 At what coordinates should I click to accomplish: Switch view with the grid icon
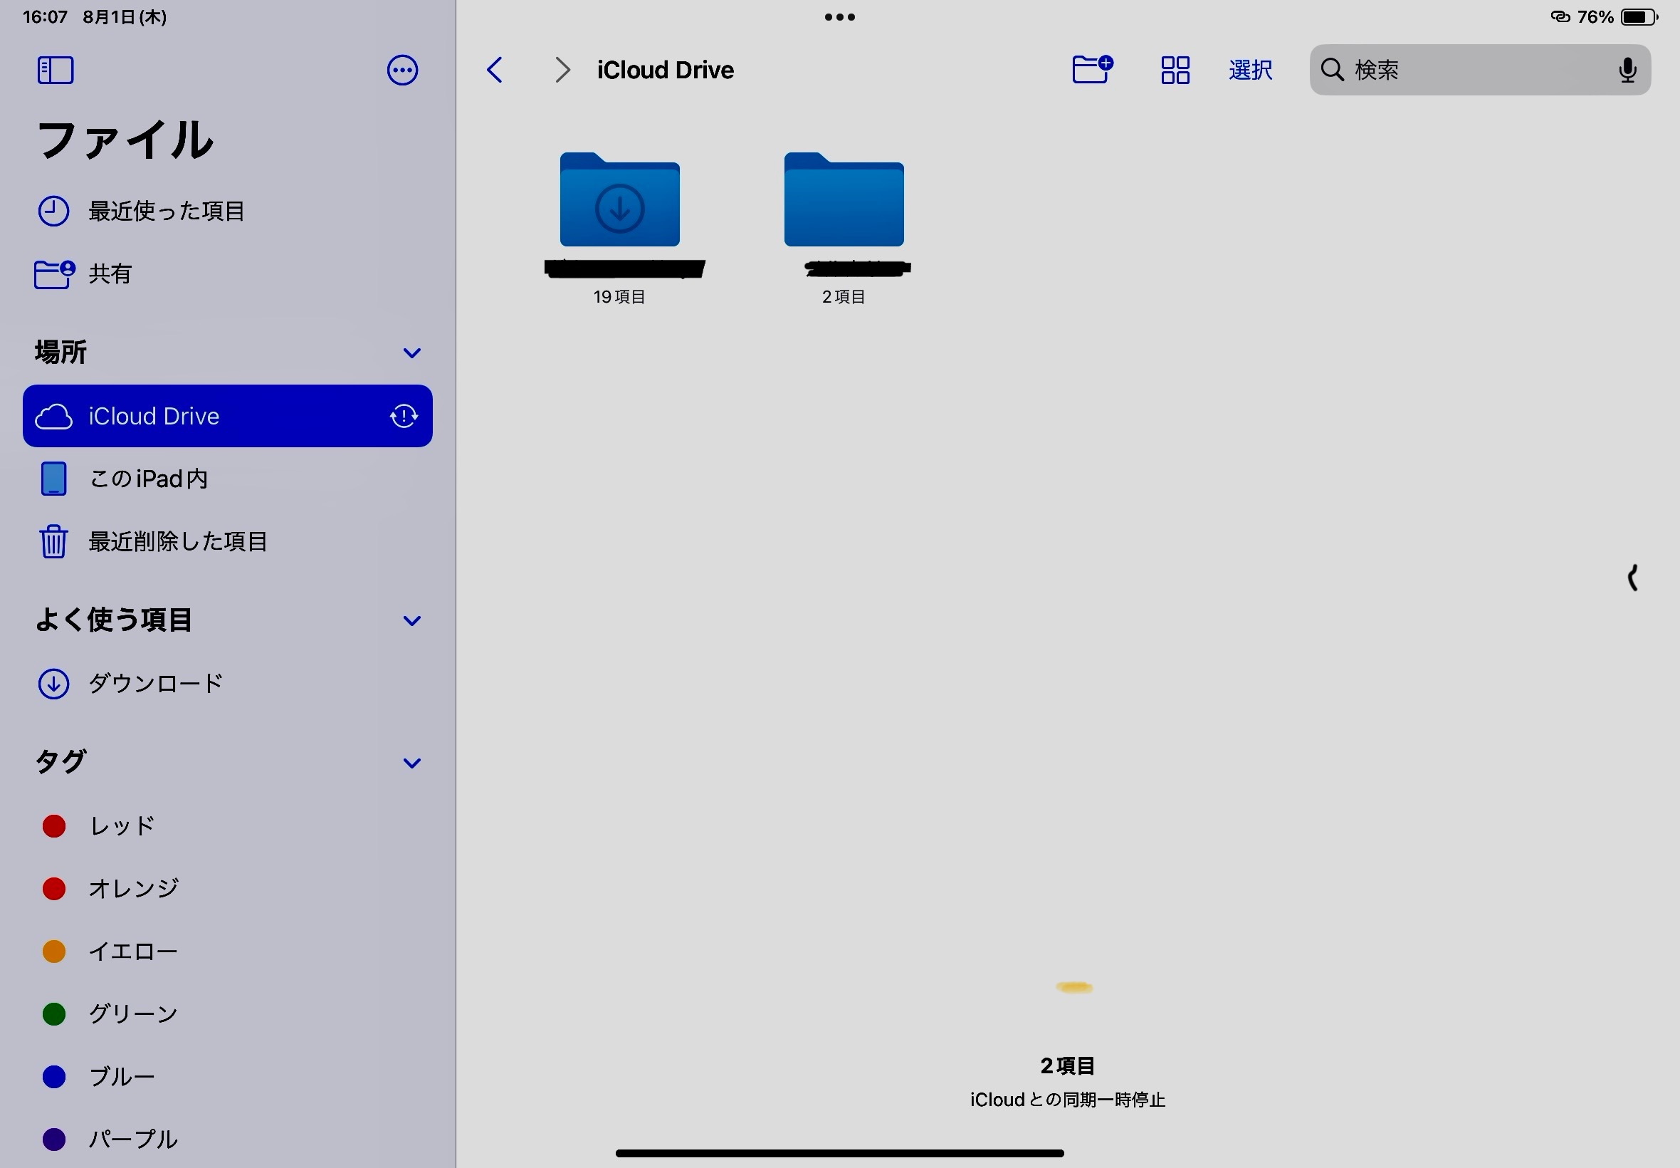(x=1175, y=71)
